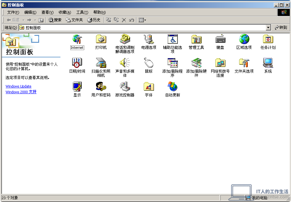Click the Move To toolbar icon
This screenshot has width=291, height=202.
(109, 20)
